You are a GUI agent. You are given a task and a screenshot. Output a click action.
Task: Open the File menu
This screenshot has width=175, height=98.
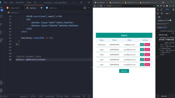[5, 2]
